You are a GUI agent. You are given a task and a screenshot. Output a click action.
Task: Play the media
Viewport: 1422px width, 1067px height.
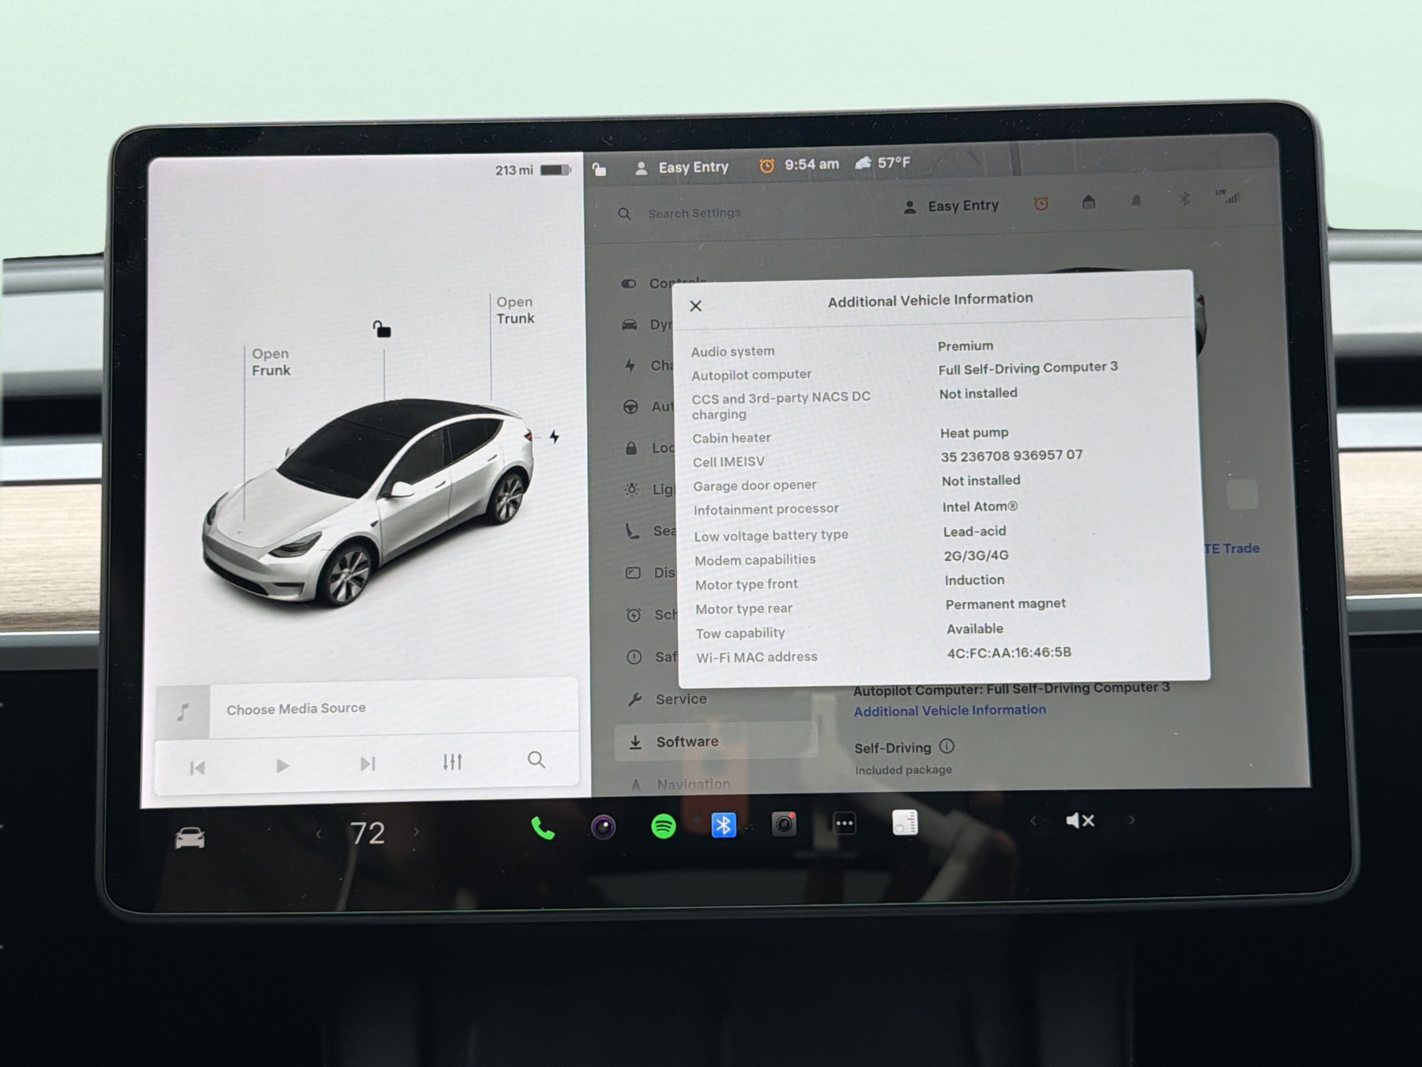[282, 765]
